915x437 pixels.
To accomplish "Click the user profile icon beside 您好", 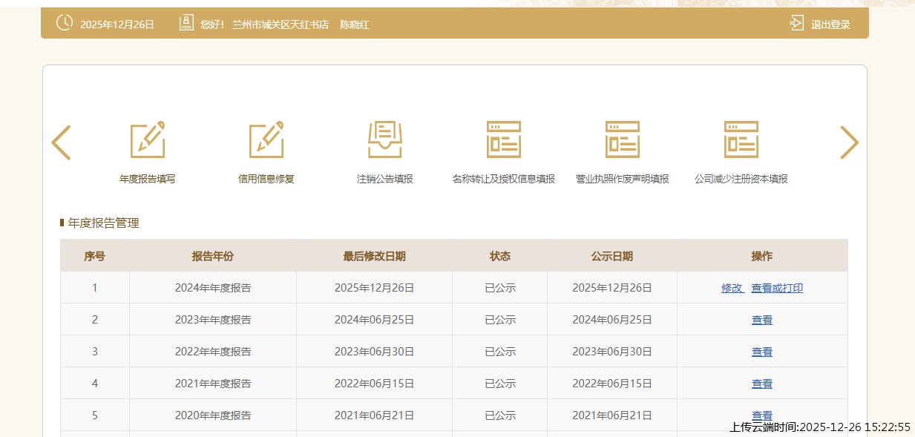I will tap(186, 23).
